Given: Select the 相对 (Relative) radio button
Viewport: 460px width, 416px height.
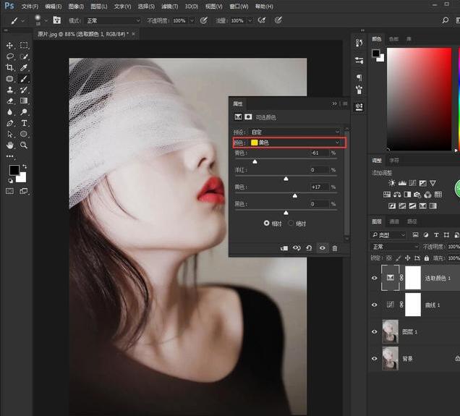Looking at the screenshot, I should pyautogui.click(x=267, y=224).
